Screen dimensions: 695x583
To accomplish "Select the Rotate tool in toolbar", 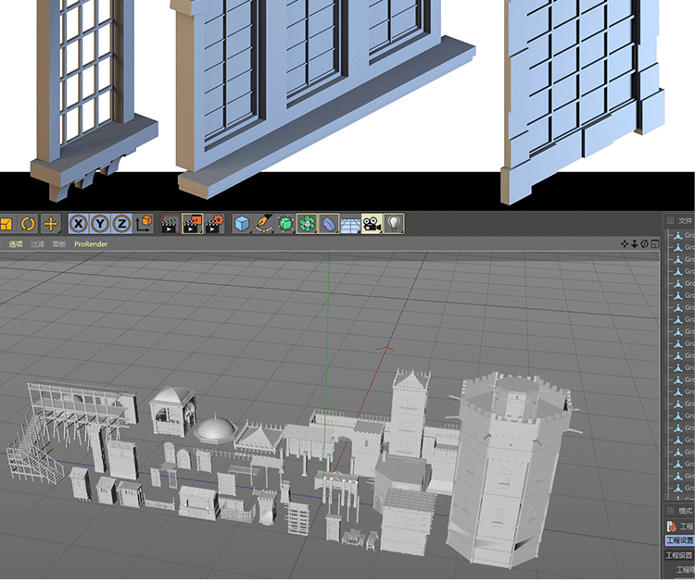I will point(28,224).
